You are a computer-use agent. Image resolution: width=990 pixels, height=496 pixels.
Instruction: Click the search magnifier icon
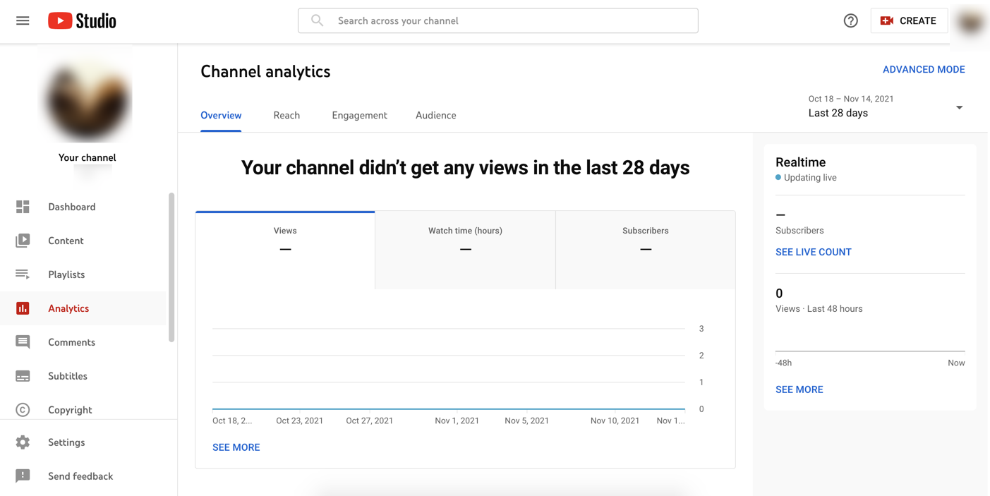[x=318, y=20]
